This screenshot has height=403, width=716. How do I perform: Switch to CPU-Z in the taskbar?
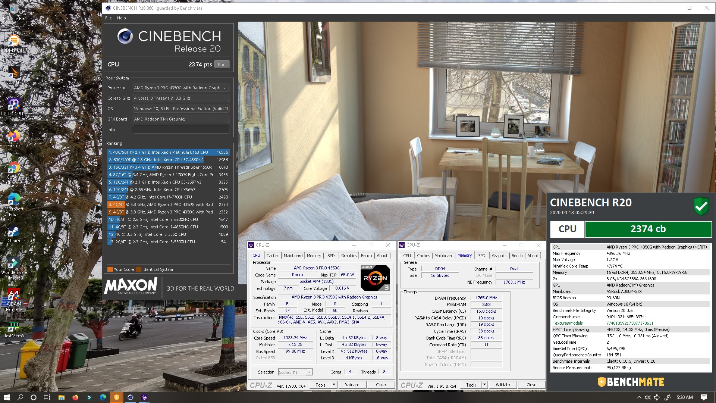tap(144, 397)
